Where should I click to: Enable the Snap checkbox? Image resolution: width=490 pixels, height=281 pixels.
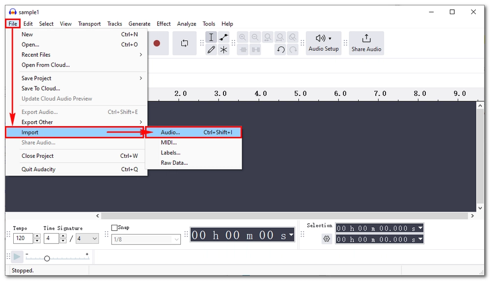click(115, 228)
